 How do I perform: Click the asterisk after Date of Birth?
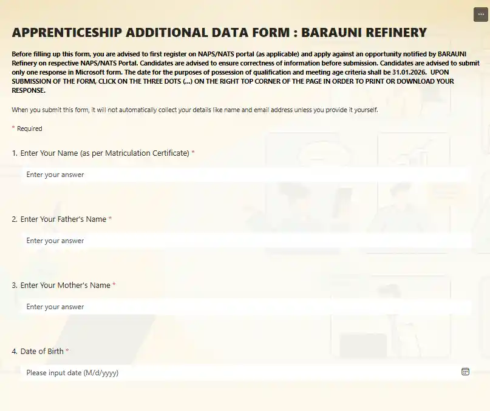point(67,352)
